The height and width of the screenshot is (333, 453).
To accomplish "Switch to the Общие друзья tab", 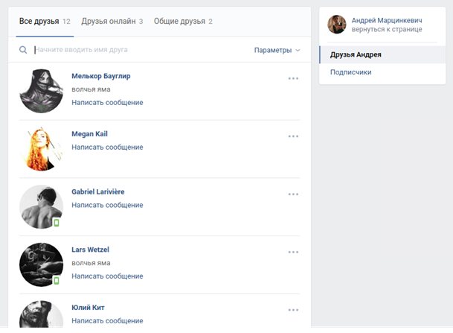I will [x=183, y=22].
